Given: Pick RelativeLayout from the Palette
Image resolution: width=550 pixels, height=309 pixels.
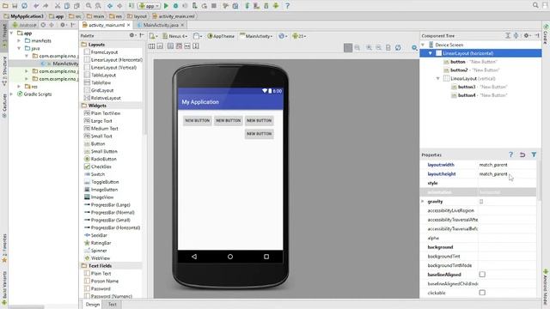Looking at the screenshot, I should (106, 98).
